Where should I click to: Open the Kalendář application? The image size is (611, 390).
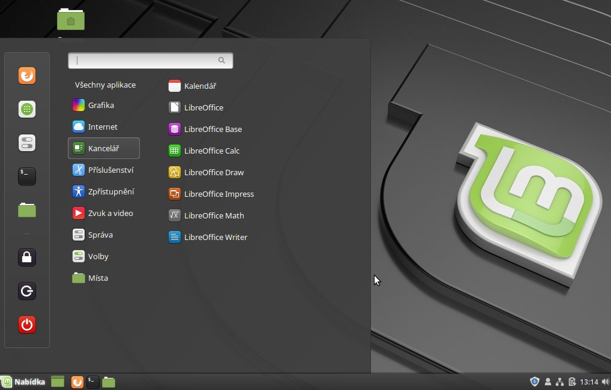[193, 86]
